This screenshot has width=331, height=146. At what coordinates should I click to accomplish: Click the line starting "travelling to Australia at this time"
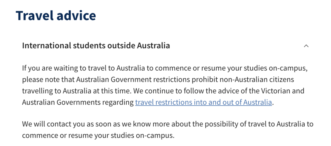coord(163,91)
